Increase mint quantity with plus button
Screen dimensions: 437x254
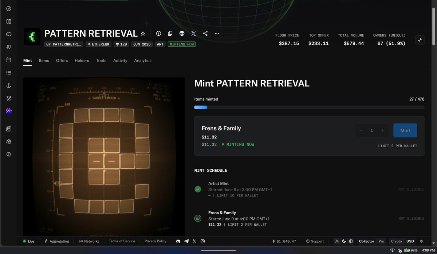[x=382, y=130]
